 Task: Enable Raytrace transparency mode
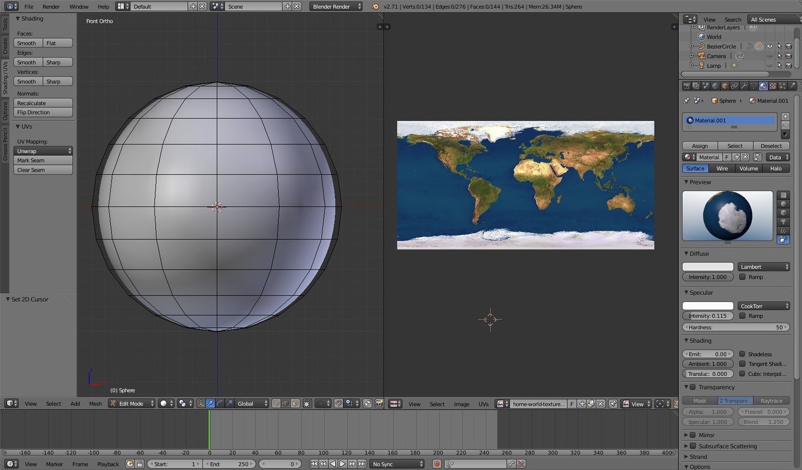772,400
